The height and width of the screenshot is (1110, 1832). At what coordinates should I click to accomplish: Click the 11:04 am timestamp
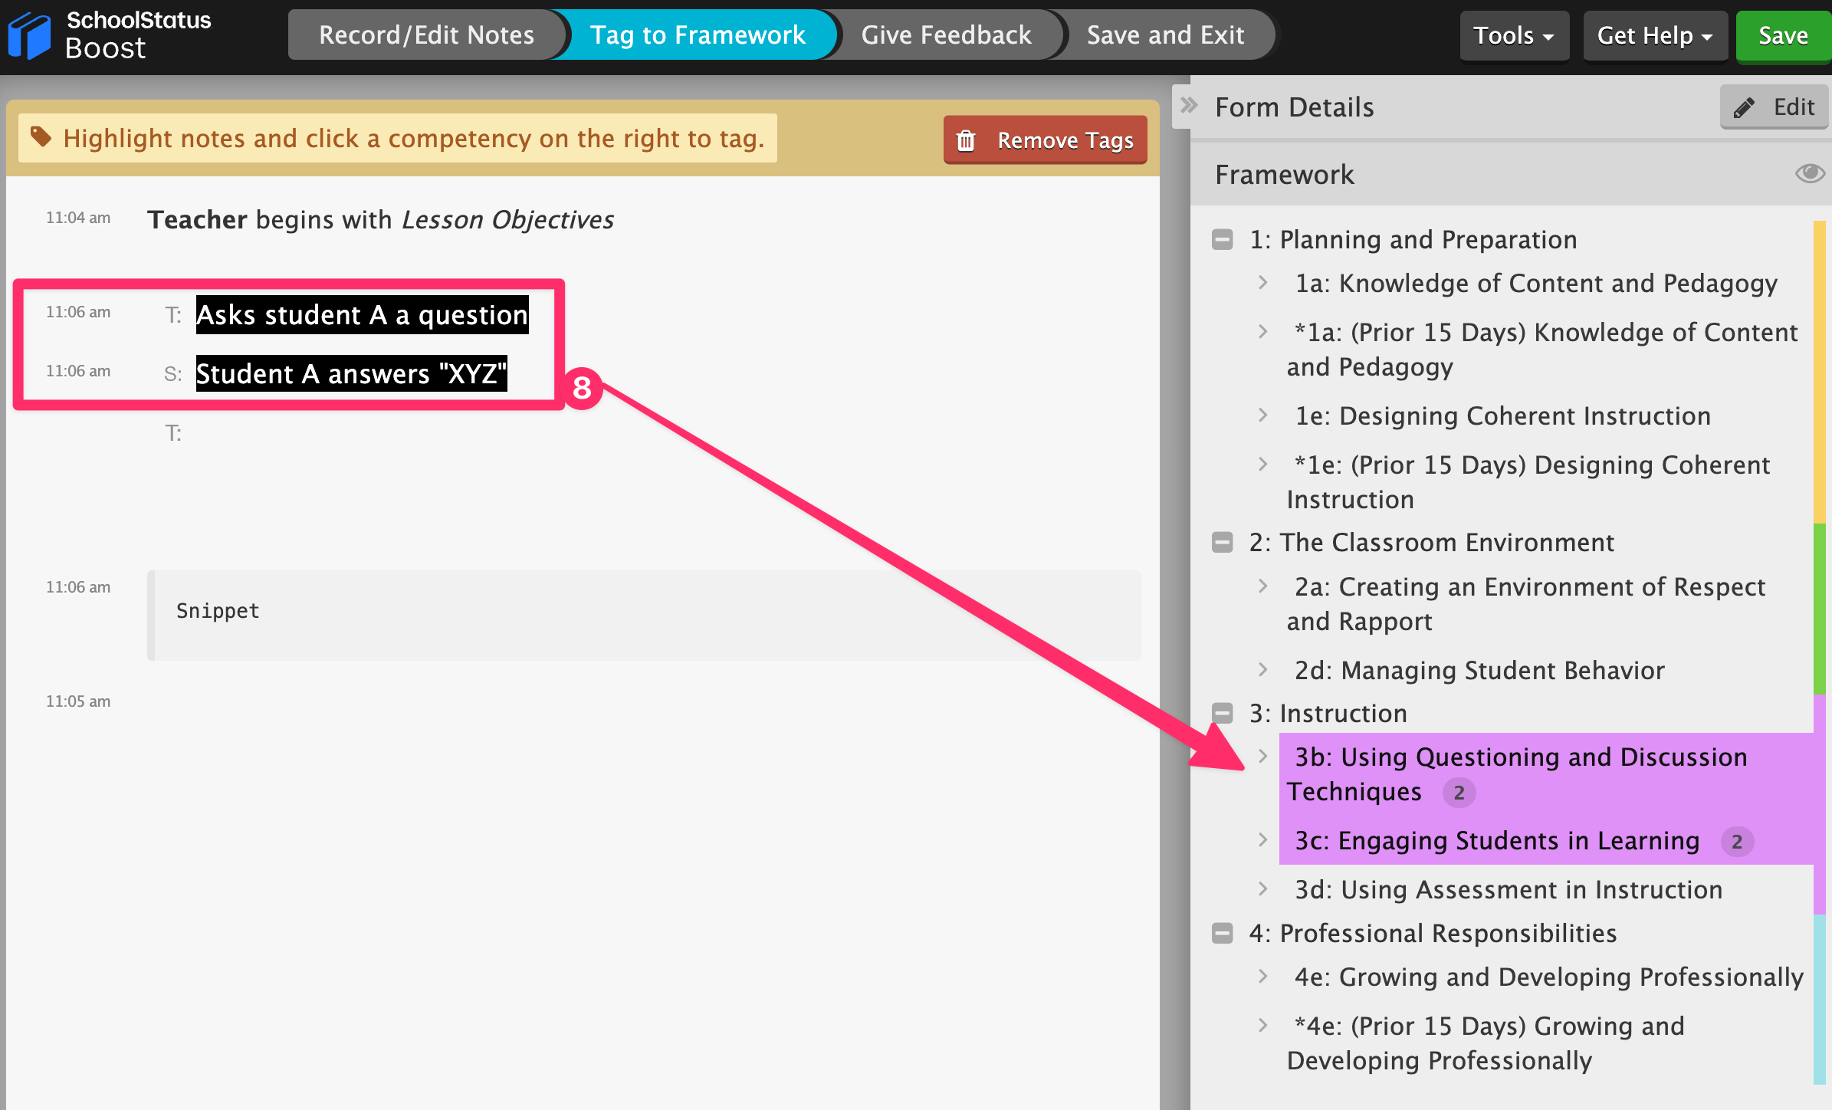pos(78,218)
